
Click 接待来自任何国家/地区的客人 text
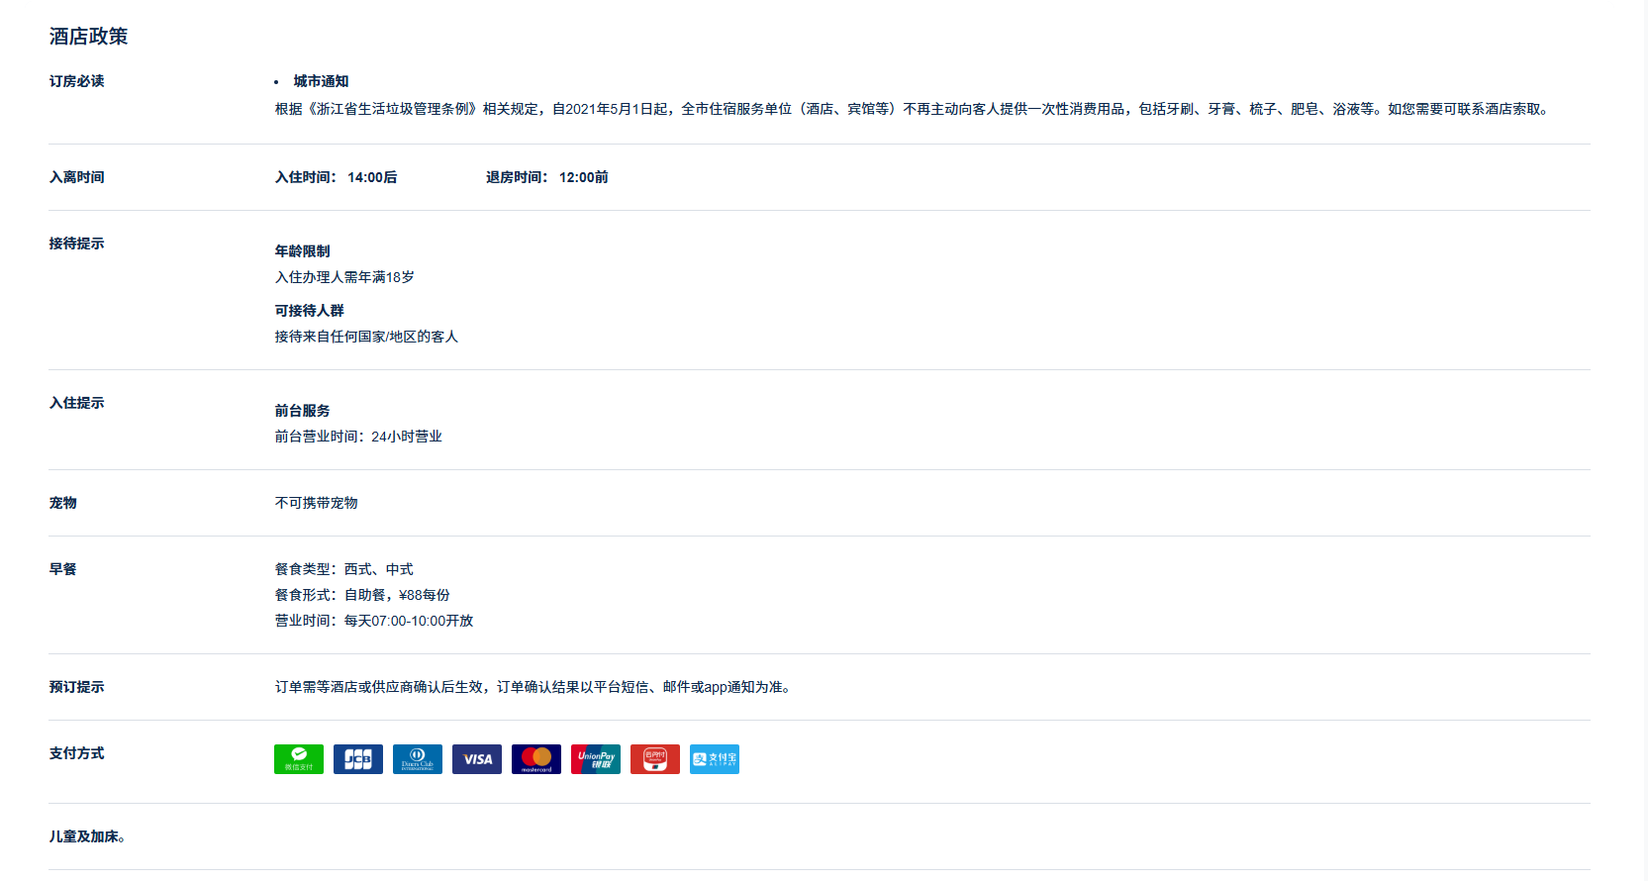(x=366, y=337)
